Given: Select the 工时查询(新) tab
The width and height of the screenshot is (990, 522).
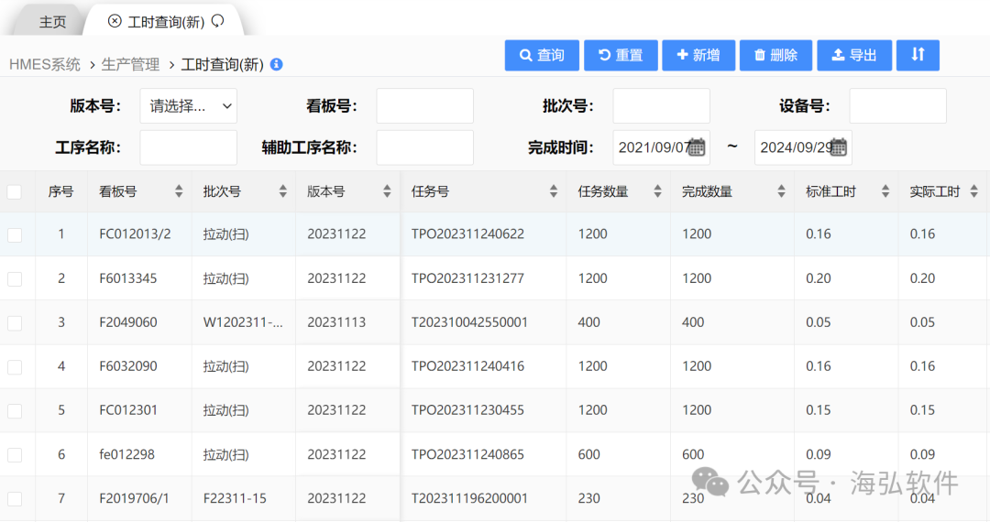Looking at the screenshot, I should tap(166, 22).
